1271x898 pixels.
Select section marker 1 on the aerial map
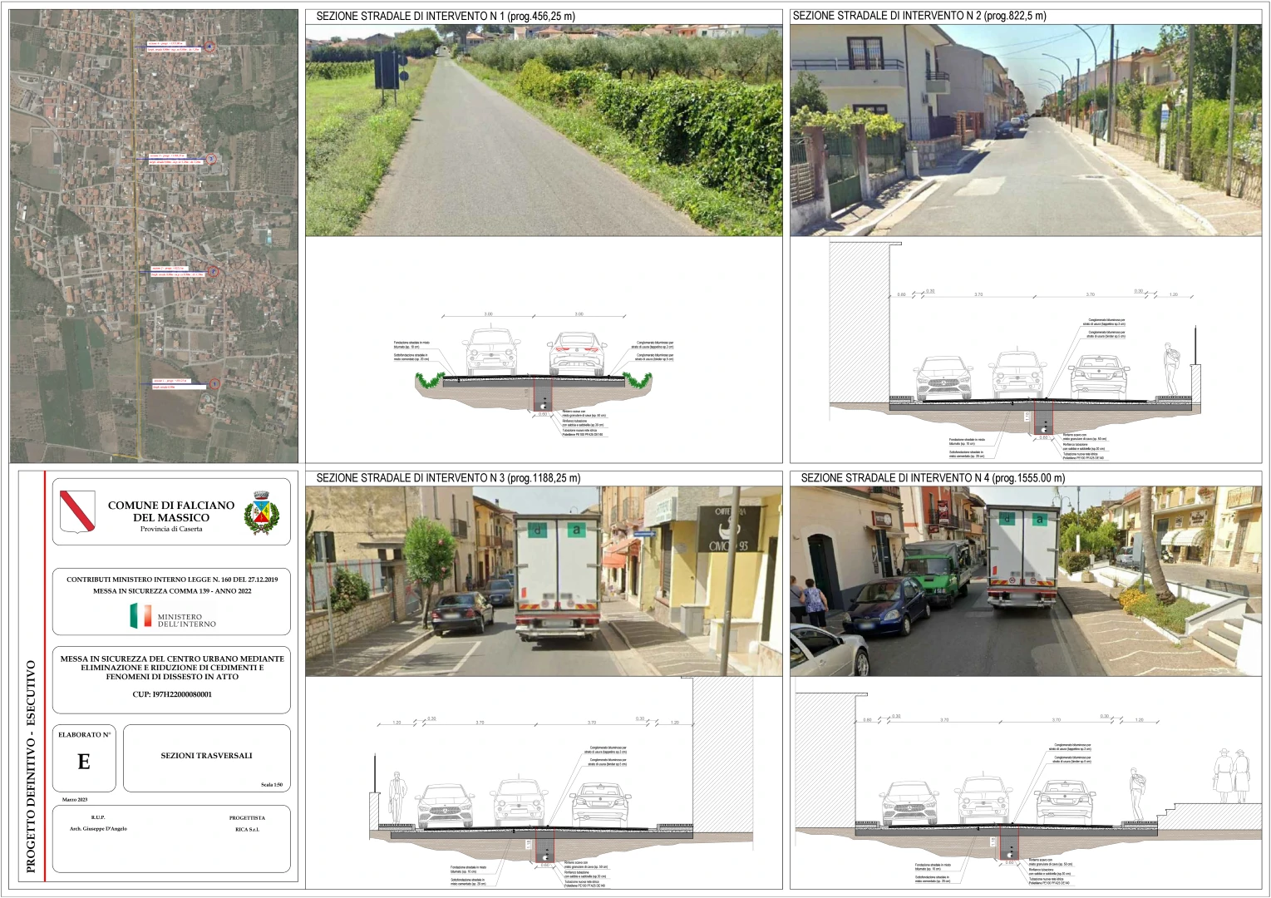pos(214,383)
